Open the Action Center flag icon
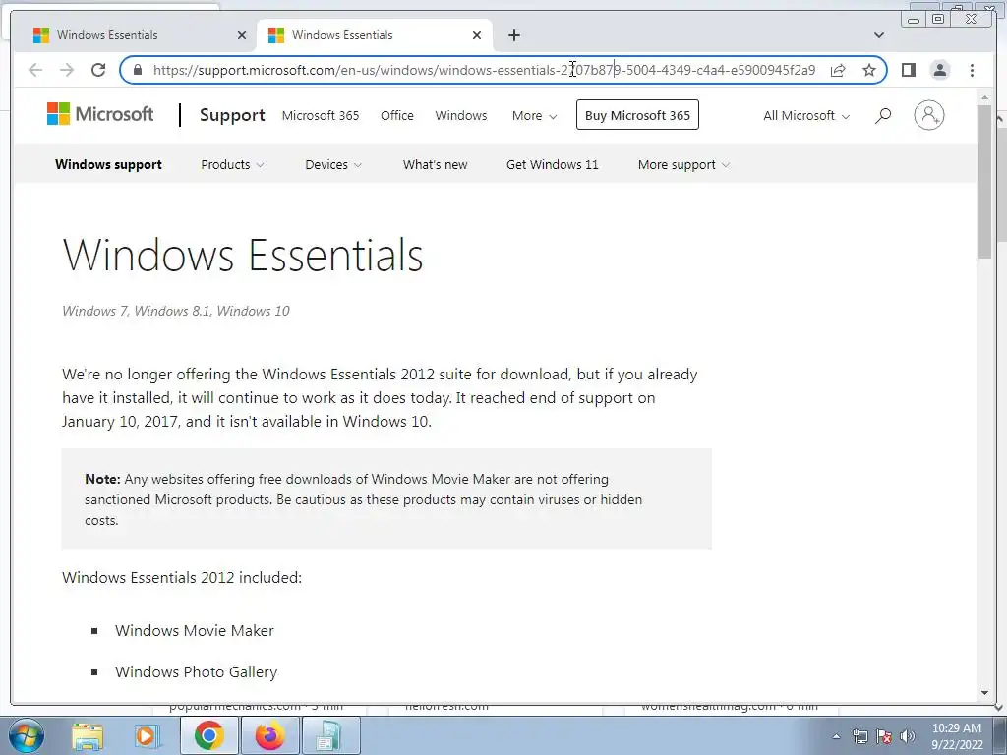 [x=884, y=737]
